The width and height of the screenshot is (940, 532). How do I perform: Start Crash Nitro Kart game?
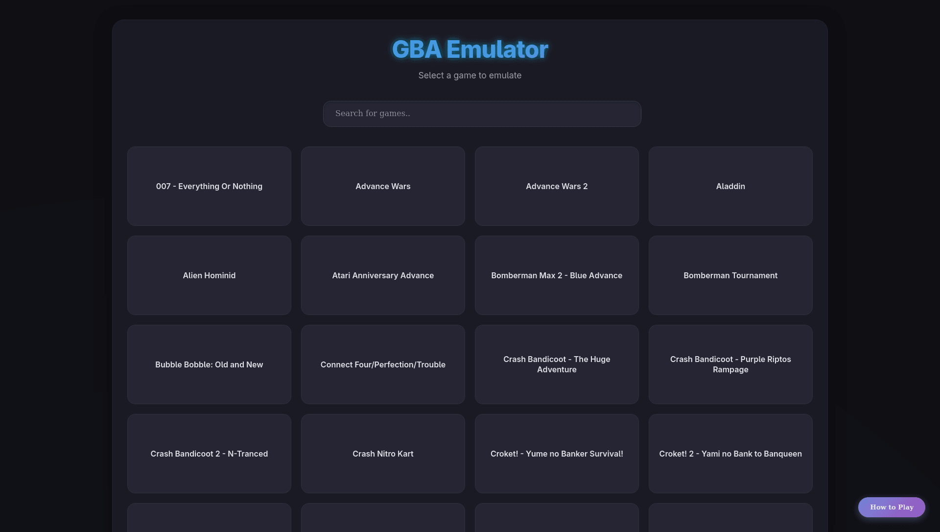(383, 454)
